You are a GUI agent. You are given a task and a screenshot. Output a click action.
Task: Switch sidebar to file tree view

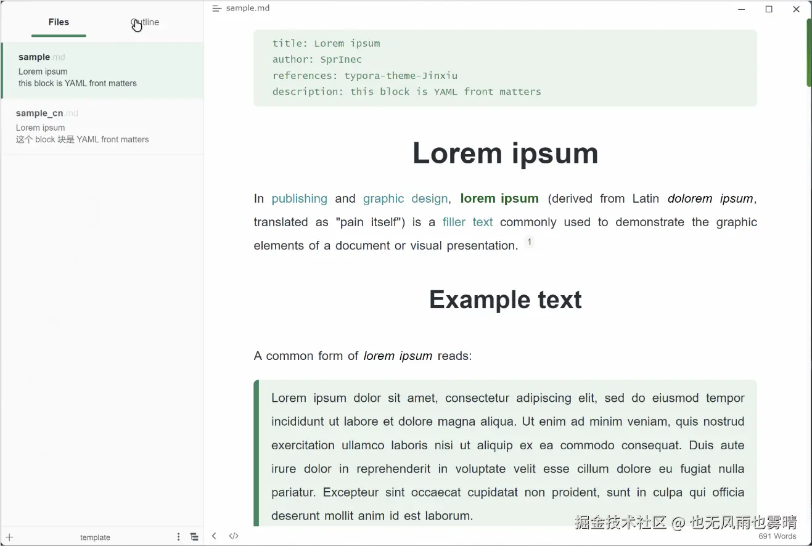(194, 537)
